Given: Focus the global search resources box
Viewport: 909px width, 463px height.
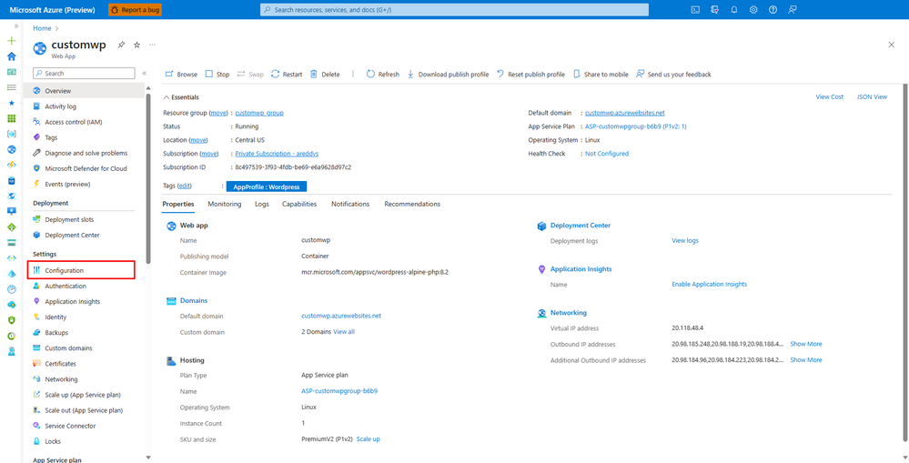Looking at the screenshot, I should click(454, 10).
